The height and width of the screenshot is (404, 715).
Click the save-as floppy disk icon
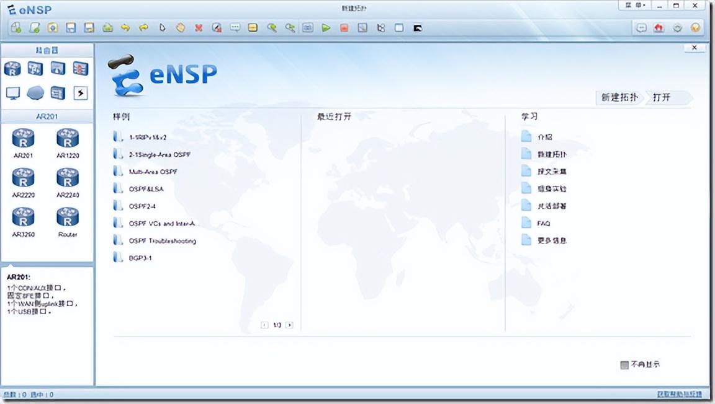pyautogui.click(x=89, y=28)
